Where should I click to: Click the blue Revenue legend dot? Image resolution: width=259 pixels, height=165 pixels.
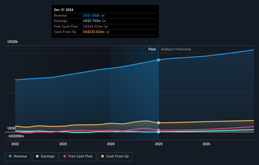click(10, 156)
